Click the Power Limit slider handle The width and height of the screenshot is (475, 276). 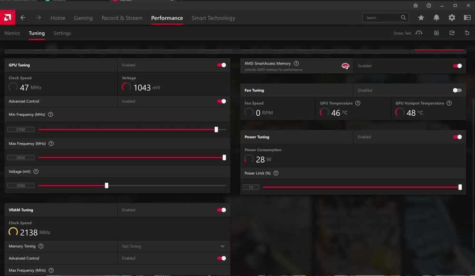coord(460,187)
